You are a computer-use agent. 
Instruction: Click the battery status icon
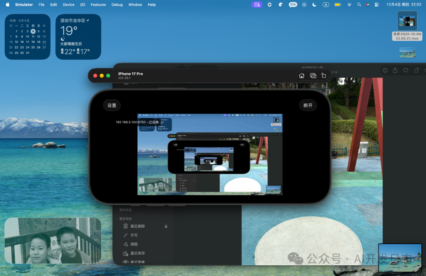click(x=338, y=5)
